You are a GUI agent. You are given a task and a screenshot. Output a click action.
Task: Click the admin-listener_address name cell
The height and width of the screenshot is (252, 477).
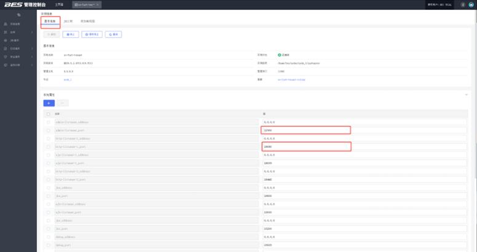click(x=157, y=123)
